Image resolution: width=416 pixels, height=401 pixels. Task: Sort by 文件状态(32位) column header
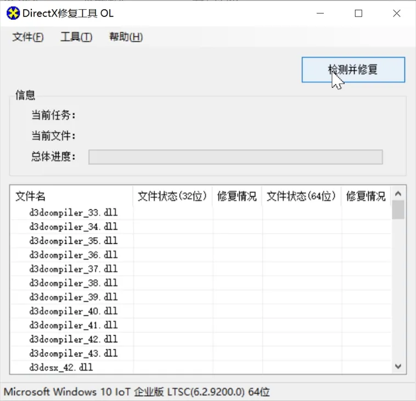pyautogui.click(x=172, y=197)
